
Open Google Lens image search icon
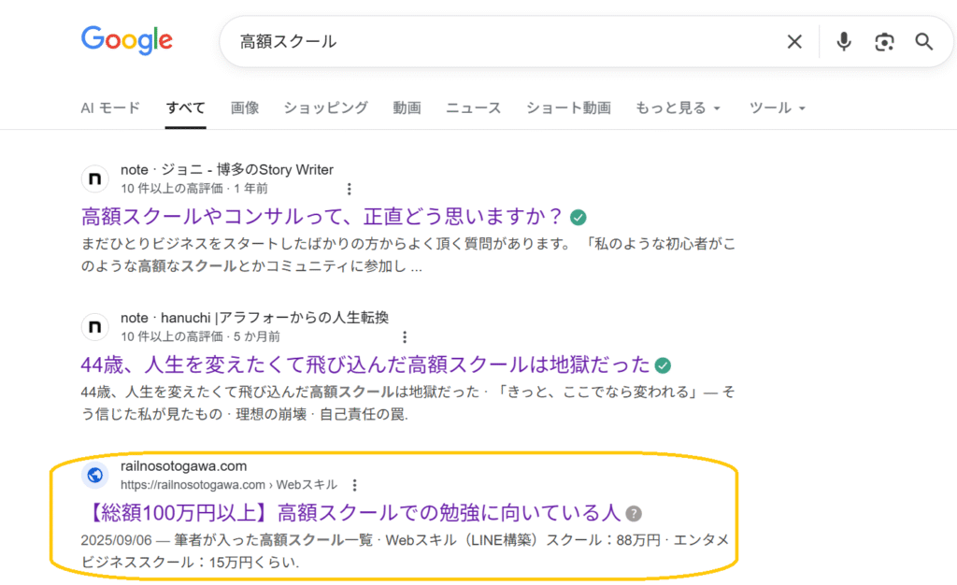(x=884, y=41)
